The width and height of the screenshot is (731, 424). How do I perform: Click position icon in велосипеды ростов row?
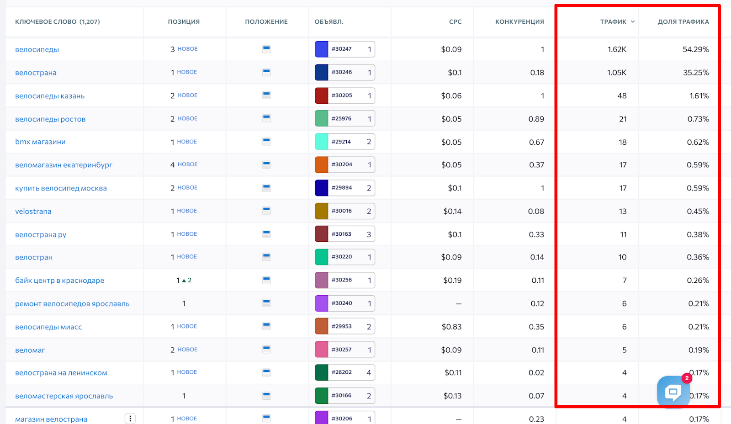[266, 118]
